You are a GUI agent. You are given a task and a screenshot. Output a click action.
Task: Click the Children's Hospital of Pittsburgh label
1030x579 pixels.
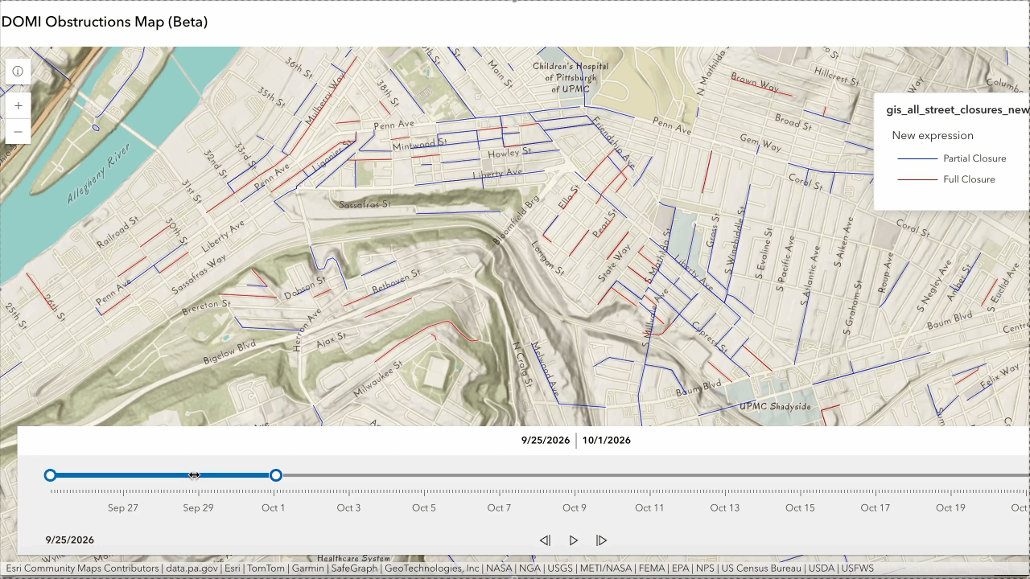click(x=571, y=77)
